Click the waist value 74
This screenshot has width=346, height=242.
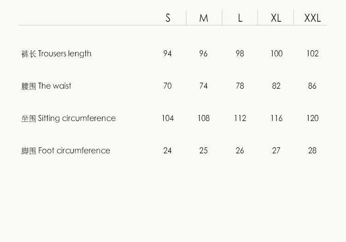[203, 86]
